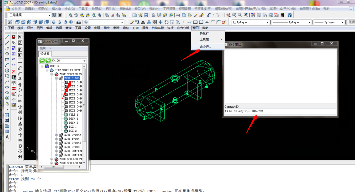The image size is (355, 192).
Task: Click the Save icon in standard toolbar
Action: point(146,15)
